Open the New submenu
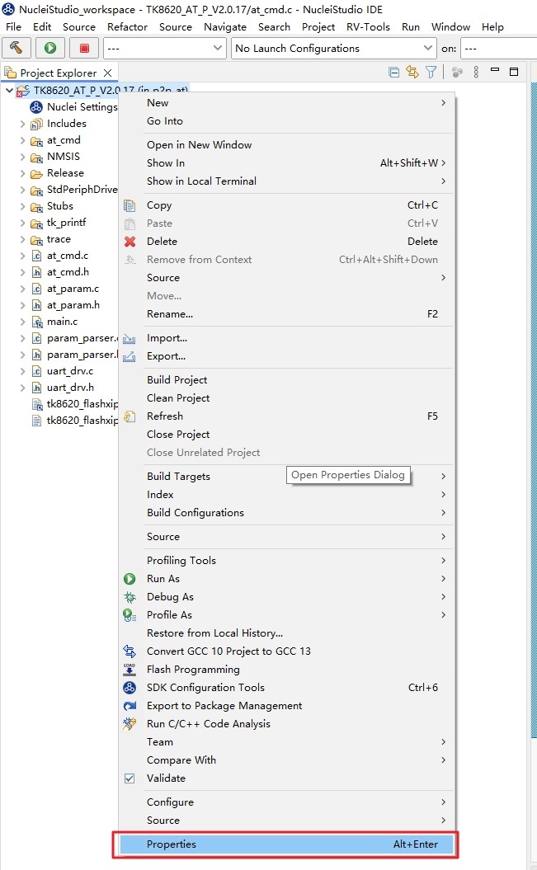 287,102
